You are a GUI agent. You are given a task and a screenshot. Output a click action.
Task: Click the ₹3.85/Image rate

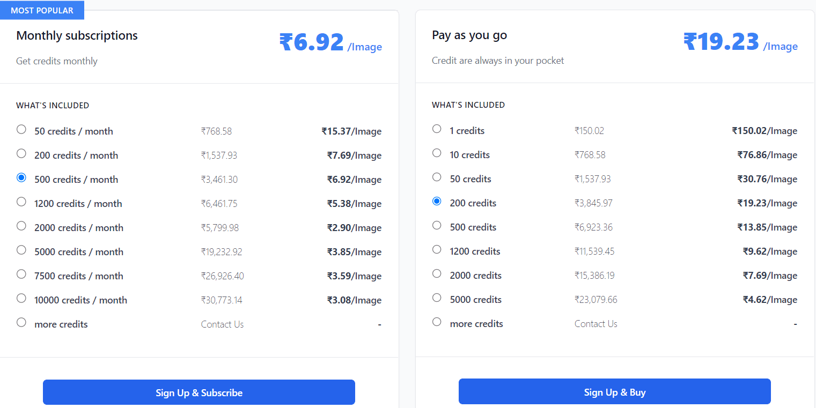point(354,252)
